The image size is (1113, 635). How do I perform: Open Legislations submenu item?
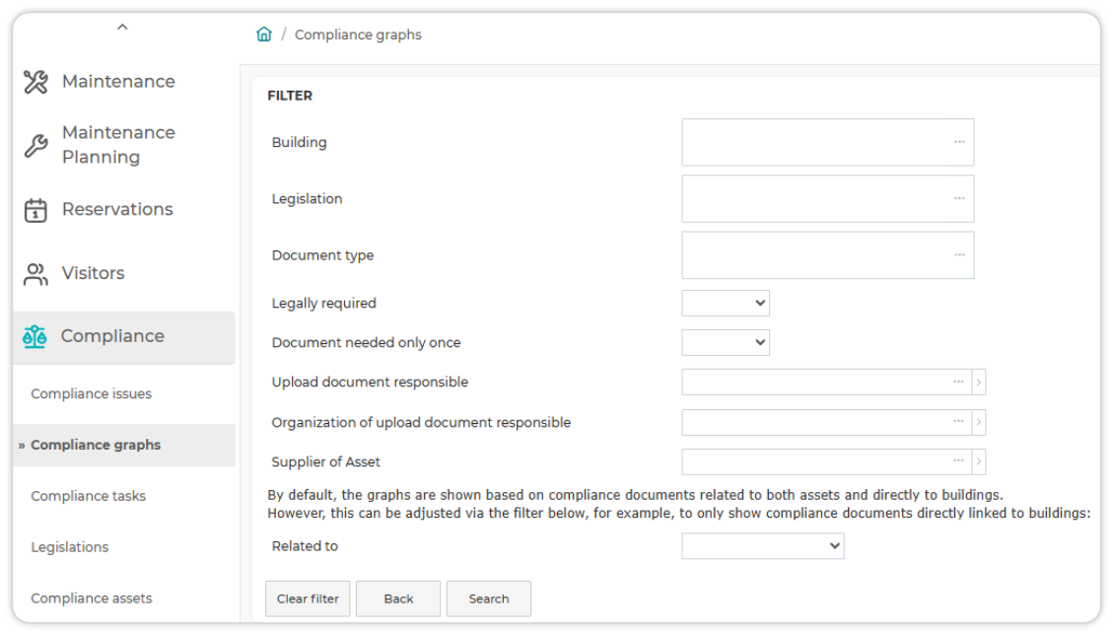click(70, 547)
